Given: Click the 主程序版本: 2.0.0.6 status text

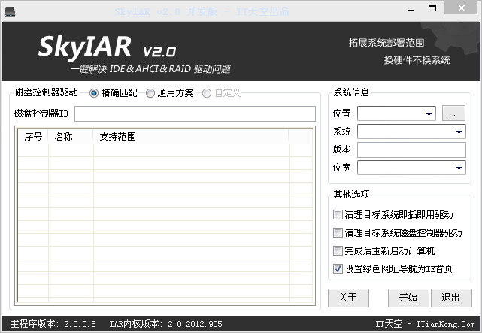Looking at the screenshot, I should click(x=53, y=324).
